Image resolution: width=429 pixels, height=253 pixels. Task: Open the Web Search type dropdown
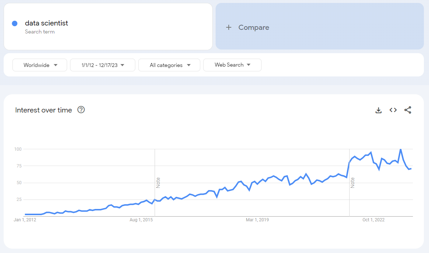(232, 65)
